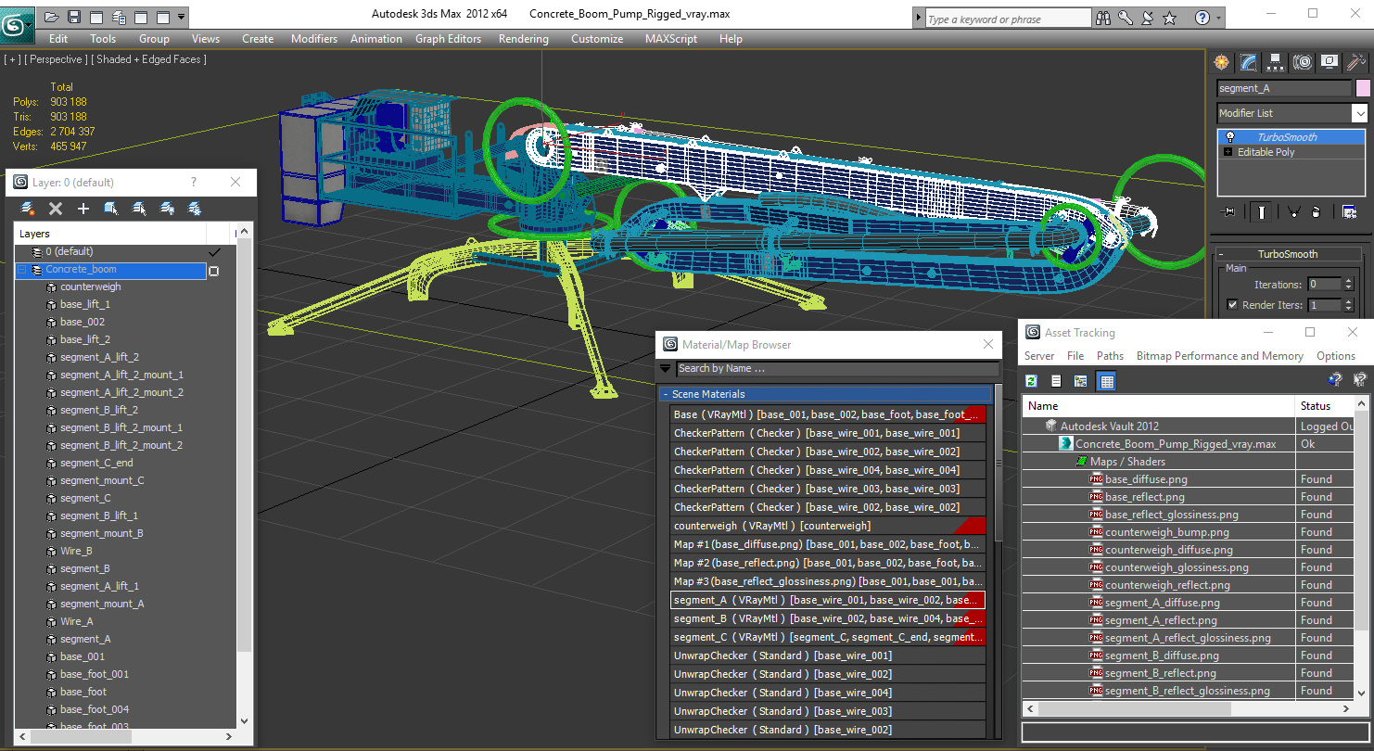
Task: Click Delete layer X icon in Layer dialog
Action: click(x=56, y=209)
